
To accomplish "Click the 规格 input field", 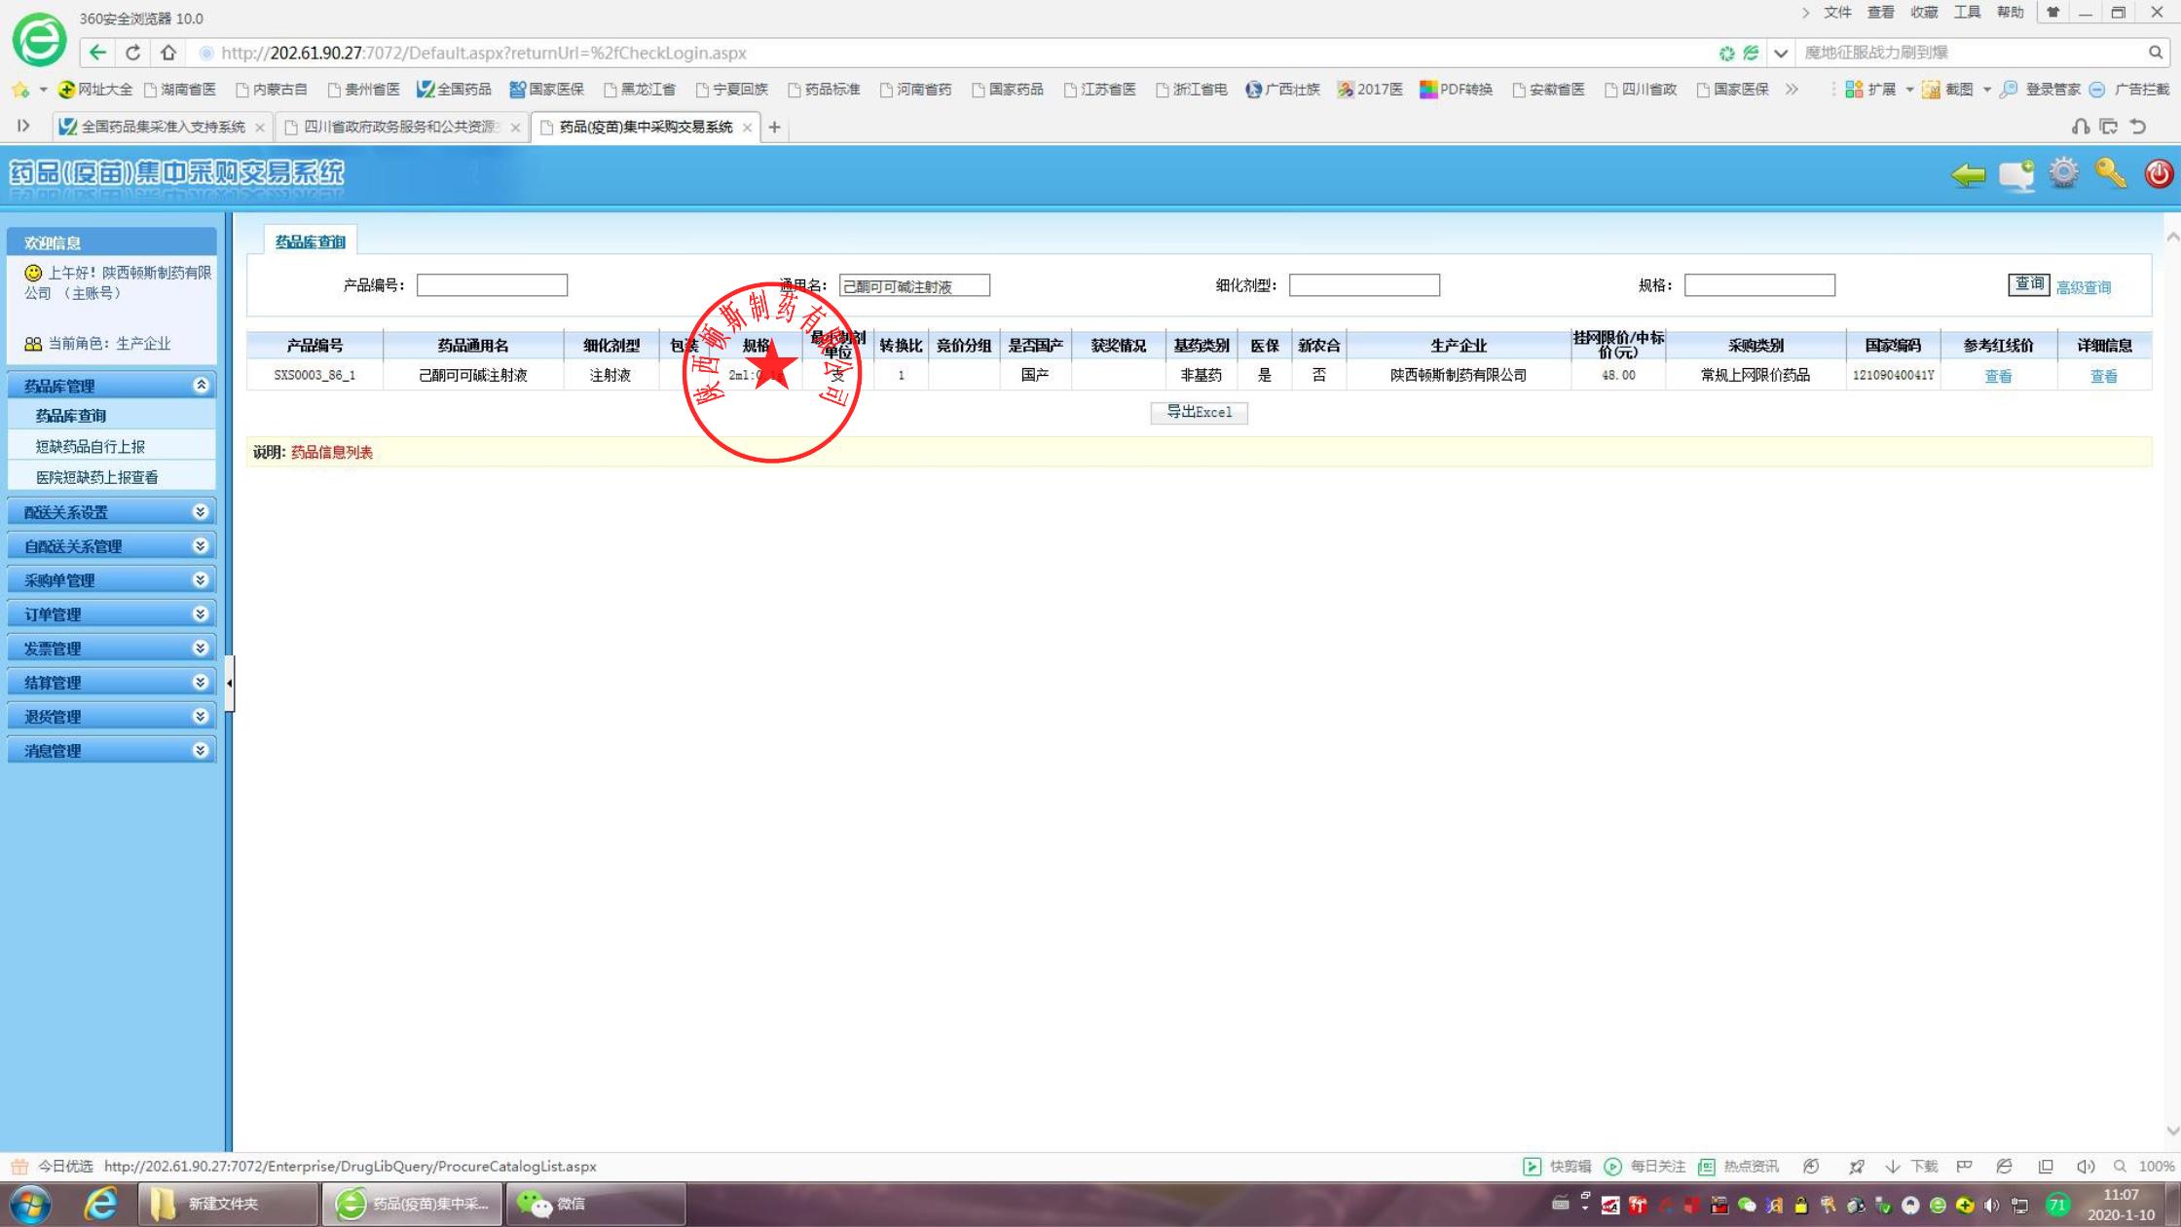I will [x=1759, y=285].
